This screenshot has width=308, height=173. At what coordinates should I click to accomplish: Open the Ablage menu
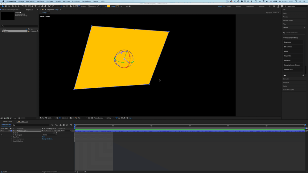click(x=21, y=1)
